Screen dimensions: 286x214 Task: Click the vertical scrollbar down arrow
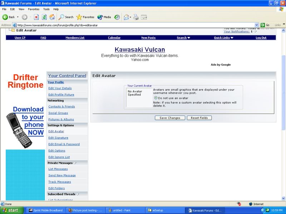click(x=283, y=198)
